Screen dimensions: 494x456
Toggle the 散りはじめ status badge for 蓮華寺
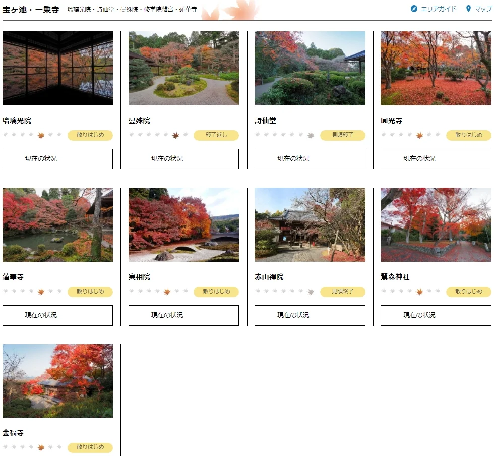pyautogui.click(x=90, y=292)
